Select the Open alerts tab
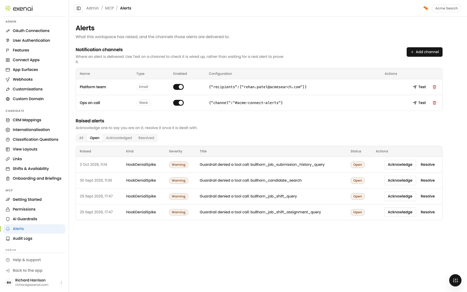The image size is (467, 292). [x=95, y=138]
